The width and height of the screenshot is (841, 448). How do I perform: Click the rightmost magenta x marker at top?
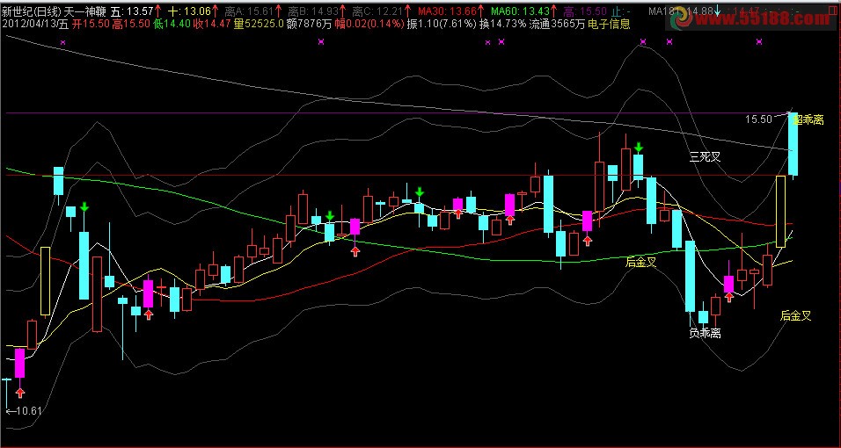[x=759, y=42]
